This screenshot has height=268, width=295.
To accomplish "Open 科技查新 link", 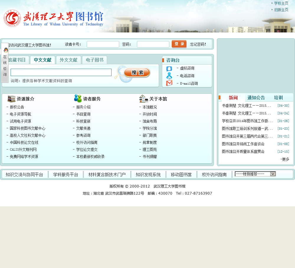I will (83, 121).
